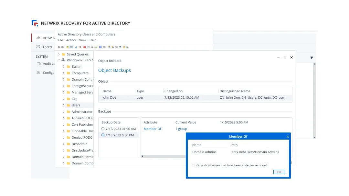Click the Create new user toolbar icon
This screenshot has width=349, height=196.
(x=109, y=47)
